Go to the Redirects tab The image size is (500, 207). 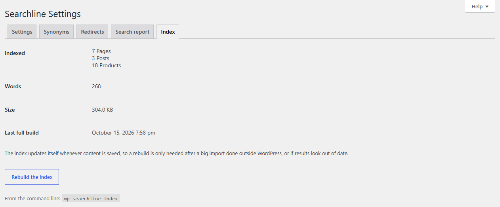click(x=92, y=32)
